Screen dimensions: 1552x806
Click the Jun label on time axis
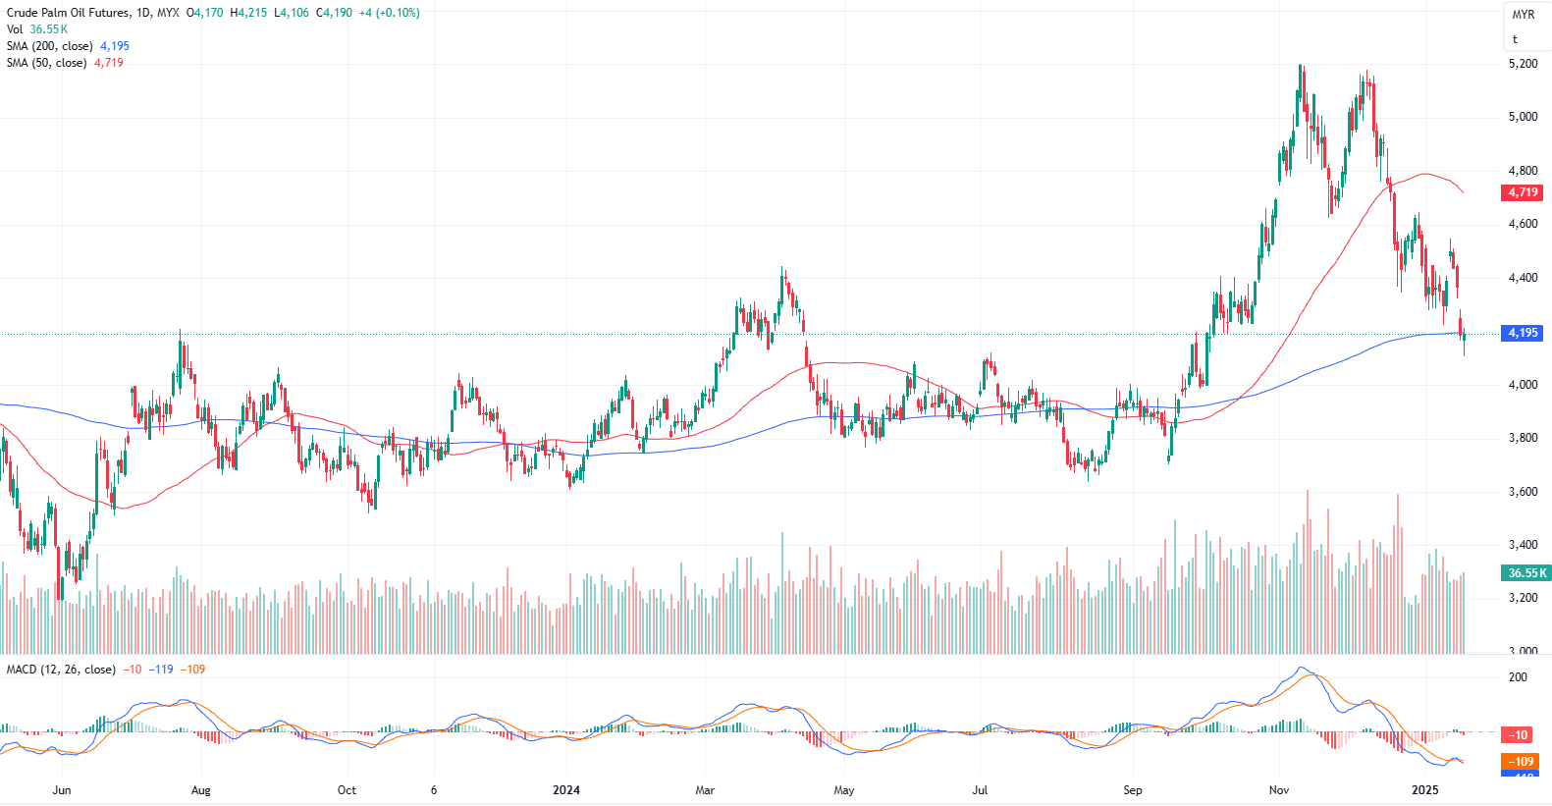tap(62, 790)
